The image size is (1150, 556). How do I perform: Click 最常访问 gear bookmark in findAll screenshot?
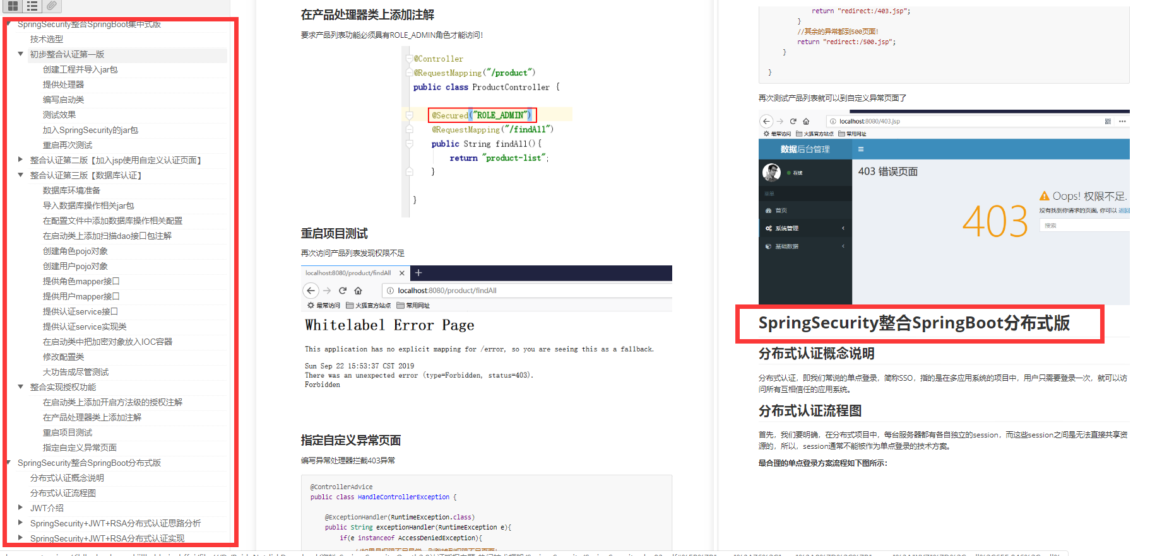324,306
